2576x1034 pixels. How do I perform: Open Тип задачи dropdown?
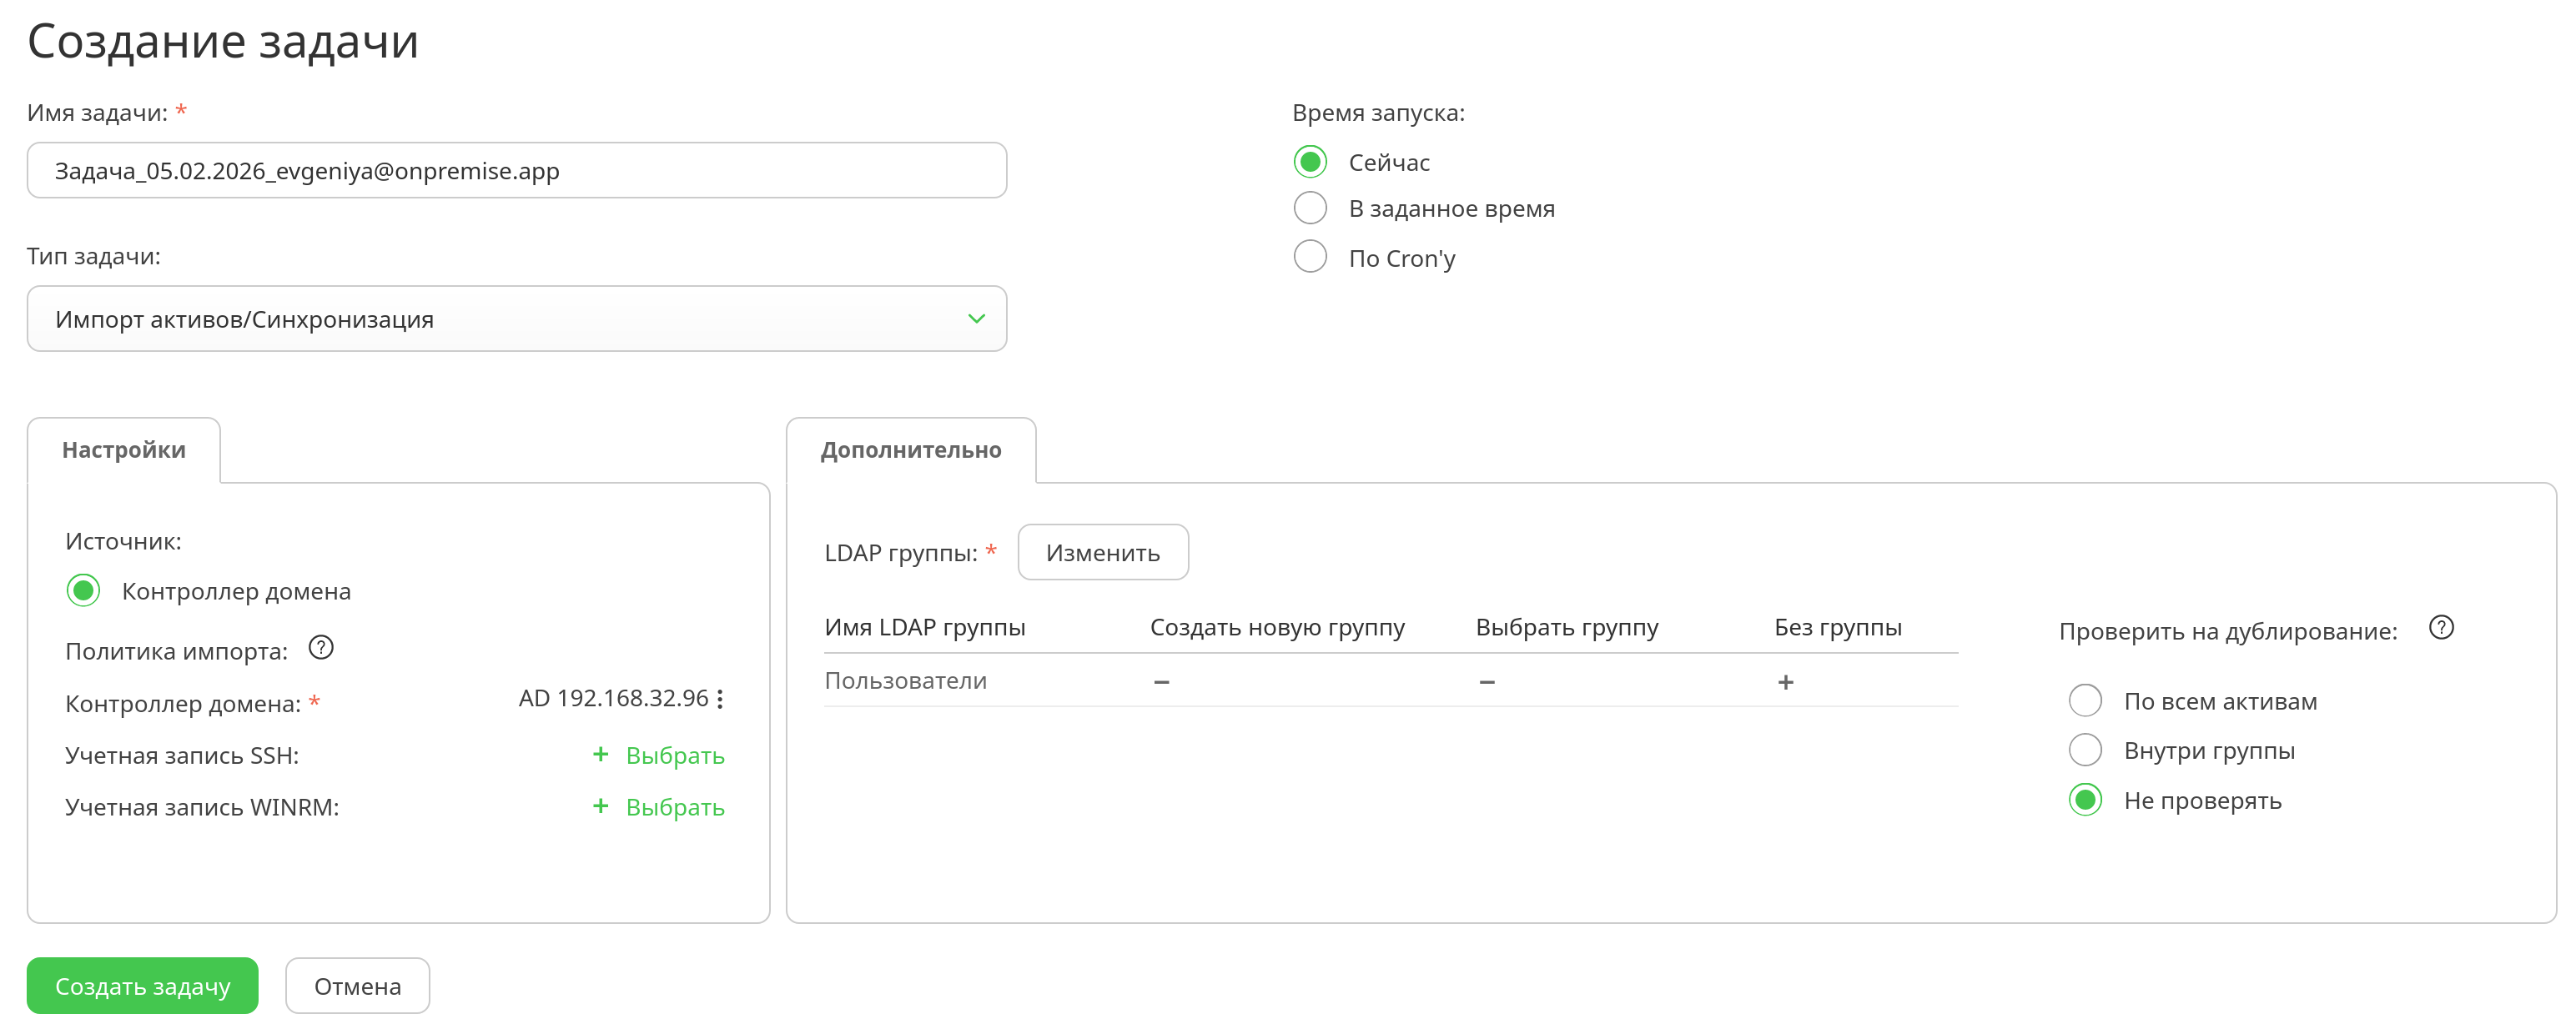(516, 319)
